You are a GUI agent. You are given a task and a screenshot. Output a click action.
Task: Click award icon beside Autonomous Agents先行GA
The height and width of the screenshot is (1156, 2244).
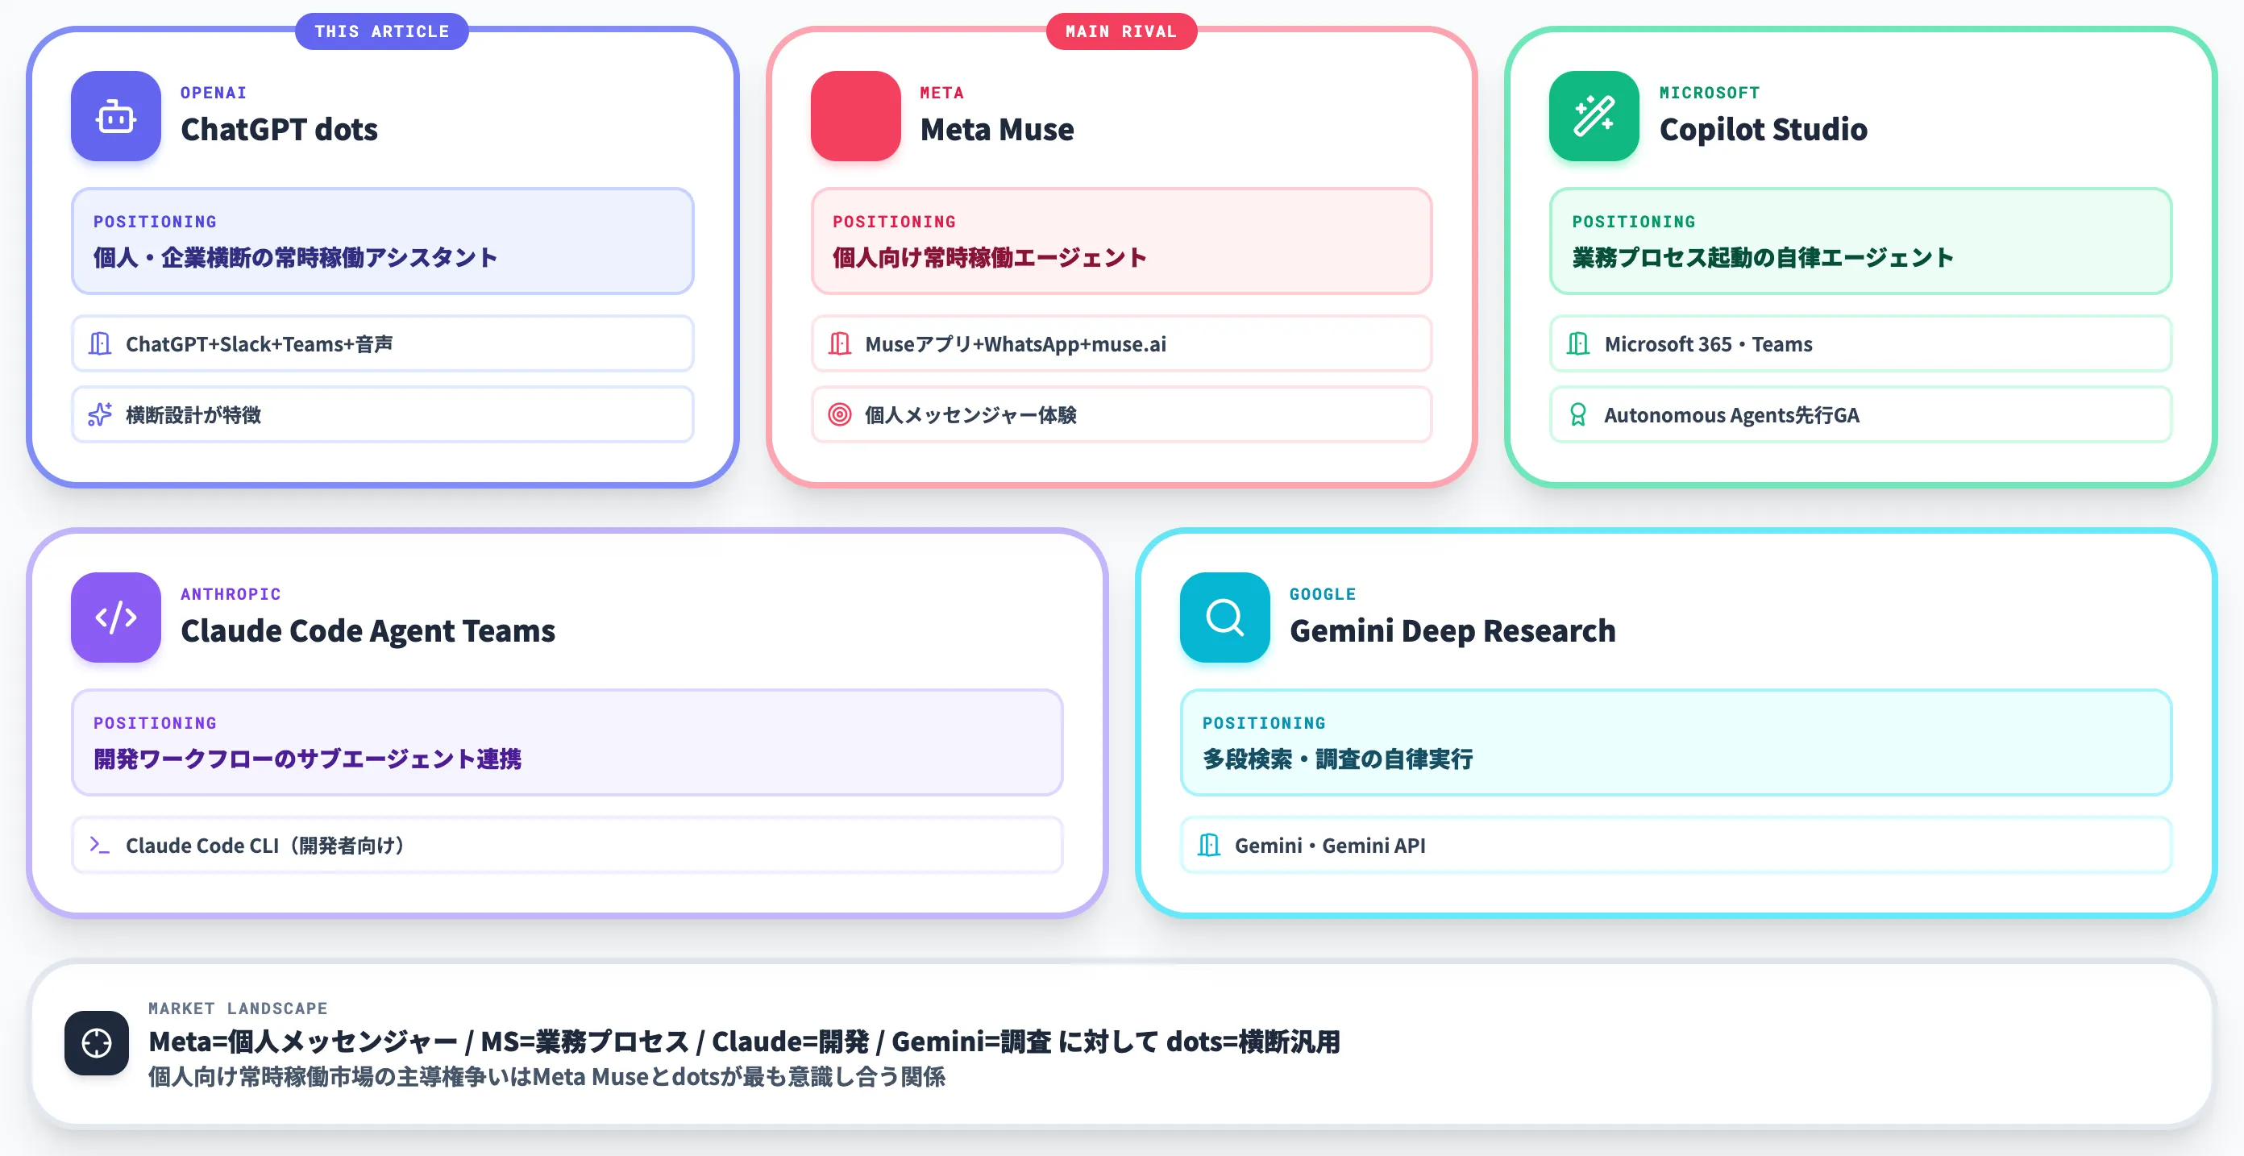tap(1577, 414)
